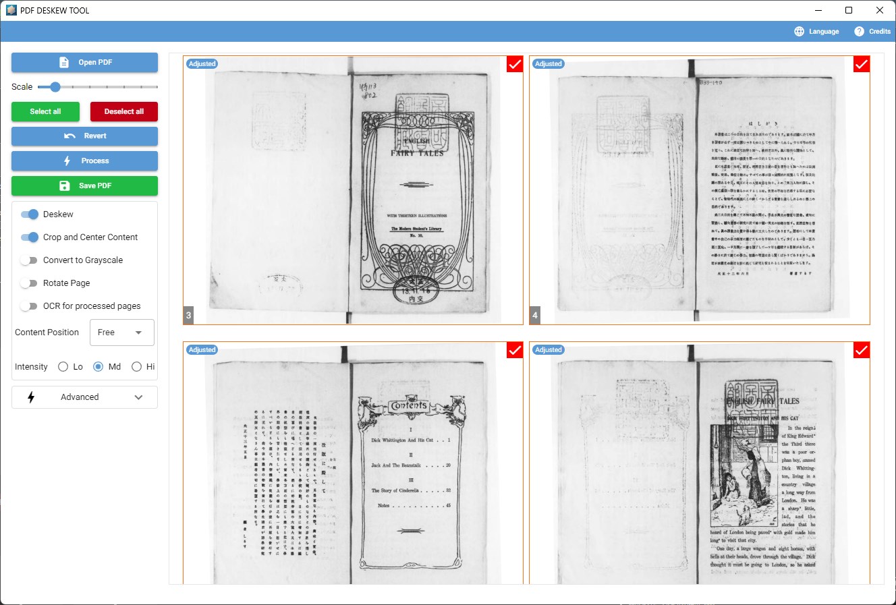Click the Open PDF button
The image size is (896, 605).
pyautogui.click(x=84, y=62)
